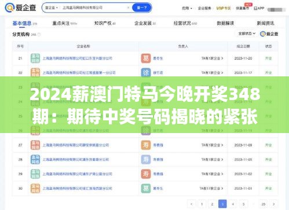Go to page 5 in pagination
Screen dimensions: 289x210
[243, 204]
